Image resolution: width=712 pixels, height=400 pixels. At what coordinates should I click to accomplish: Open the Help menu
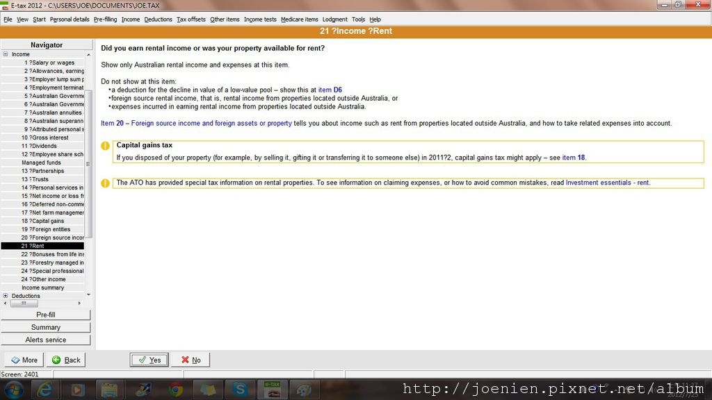pos(375,19)
